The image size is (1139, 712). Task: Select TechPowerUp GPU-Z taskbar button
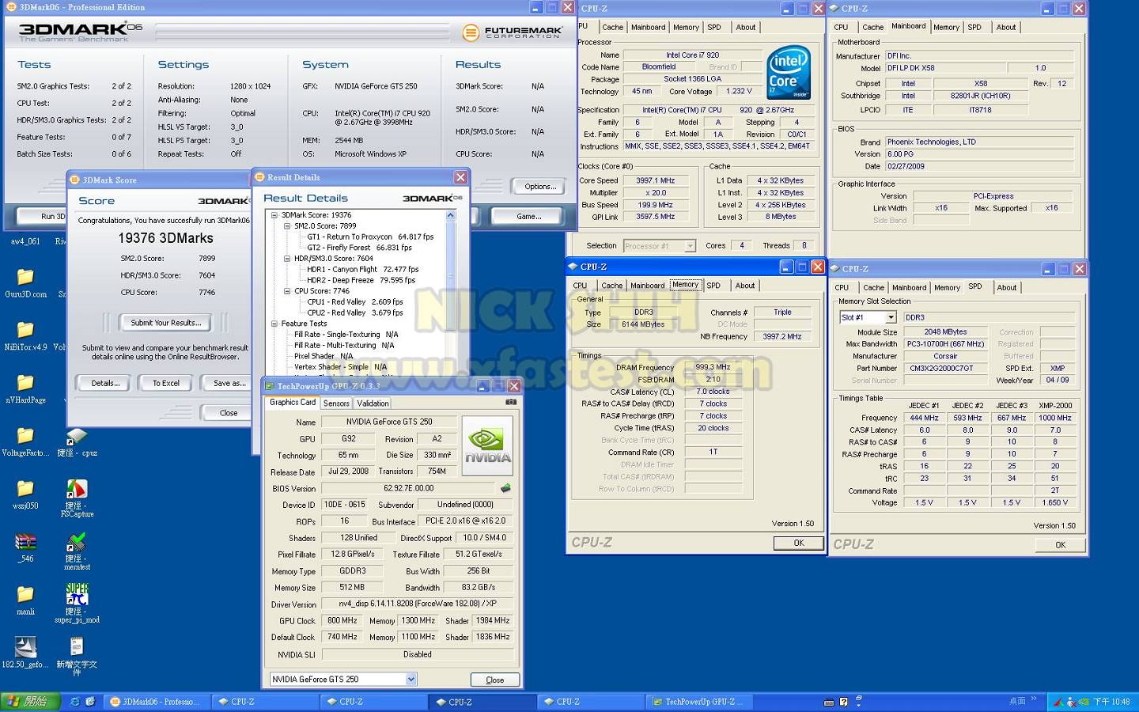pyautogui.click(x=699, y=702)
